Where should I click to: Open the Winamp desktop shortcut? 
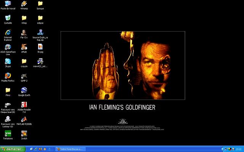[x=24, y=4]
